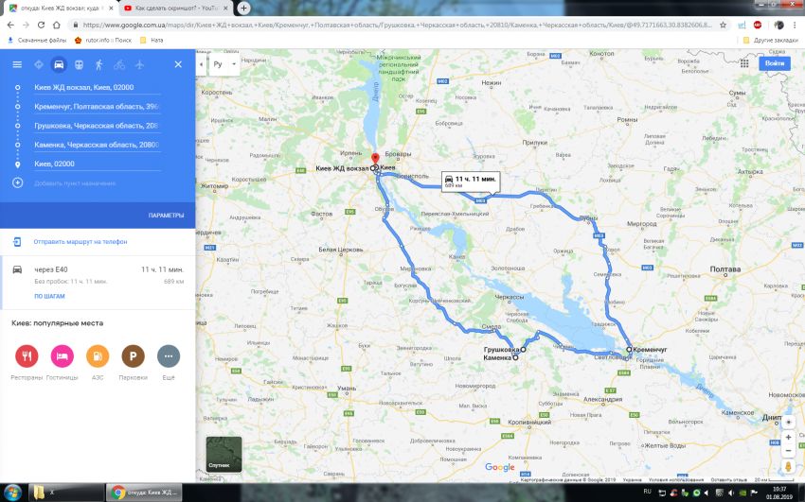Switch to the YouTube browser tab

tap(175, 9)
